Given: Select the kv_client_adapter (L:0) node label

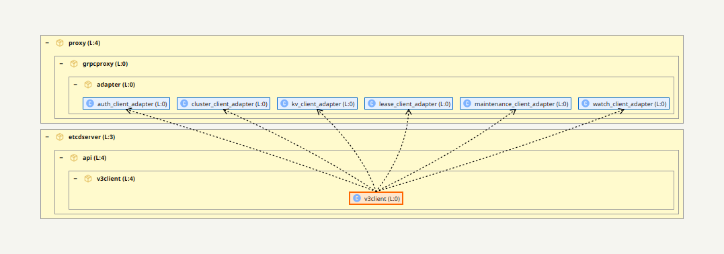Looking at the screenshot, I should point(323,104).
